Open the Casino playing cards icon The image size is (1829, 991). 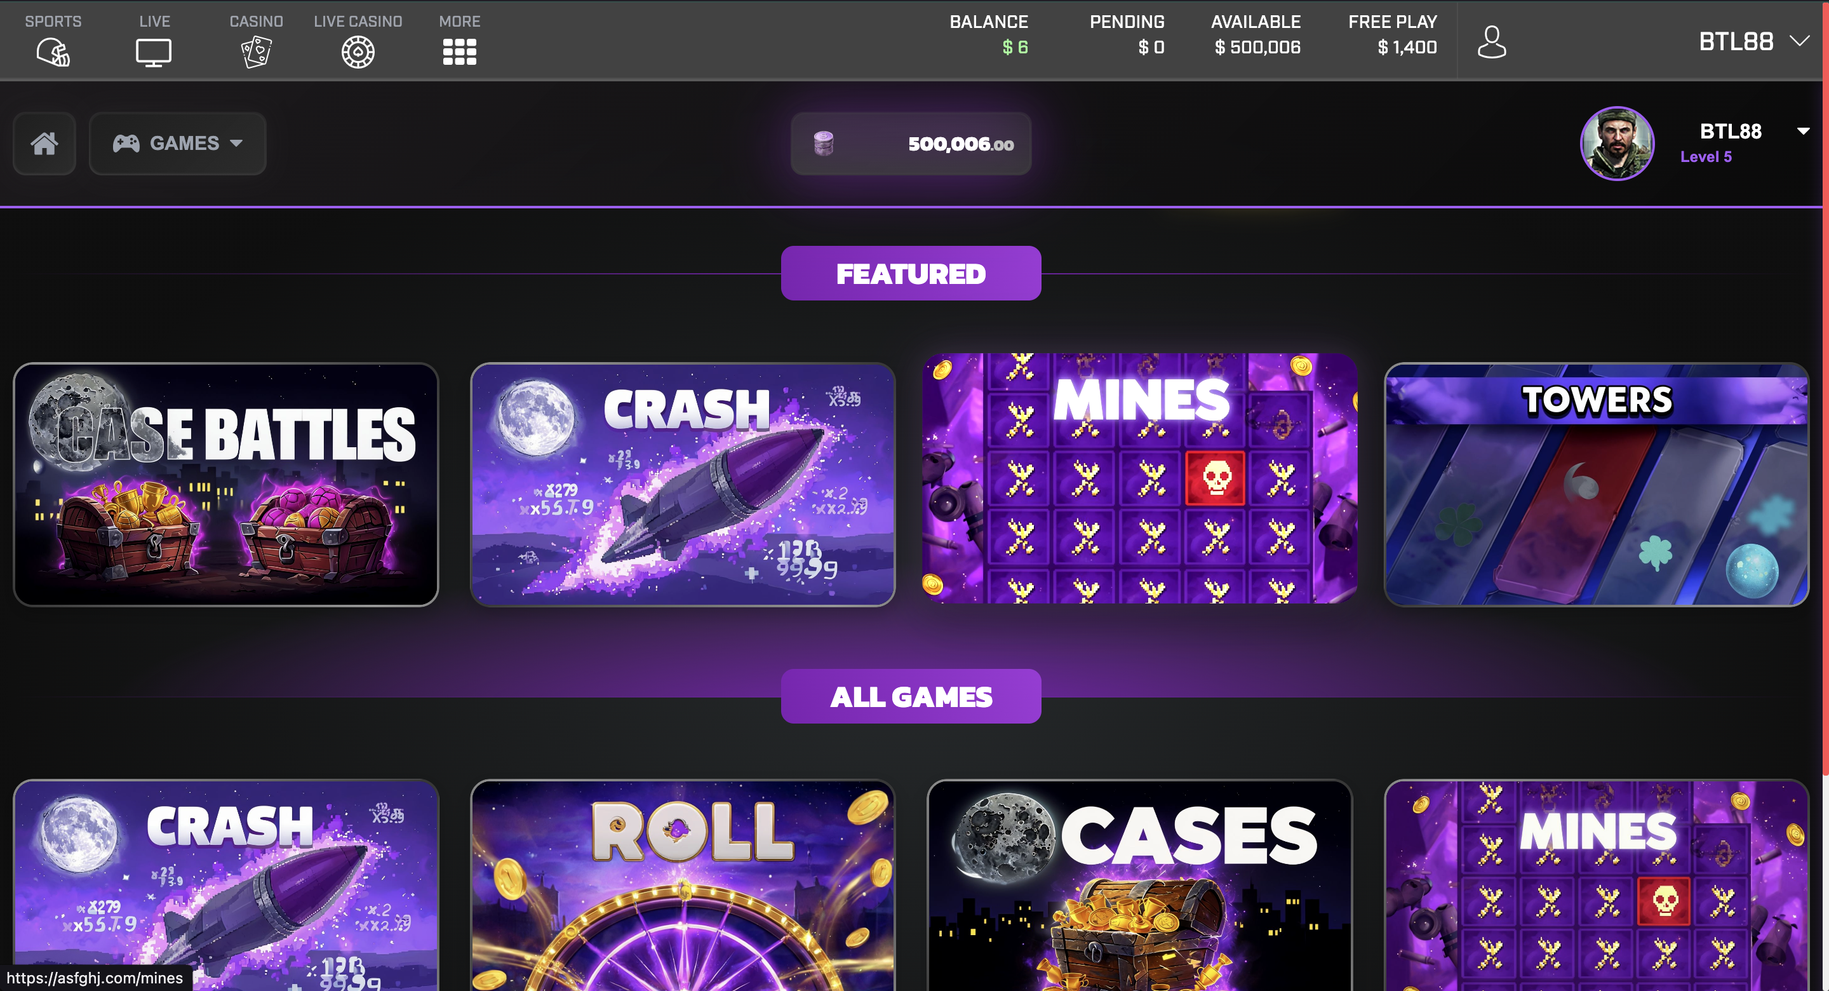[x=257, y=52]
